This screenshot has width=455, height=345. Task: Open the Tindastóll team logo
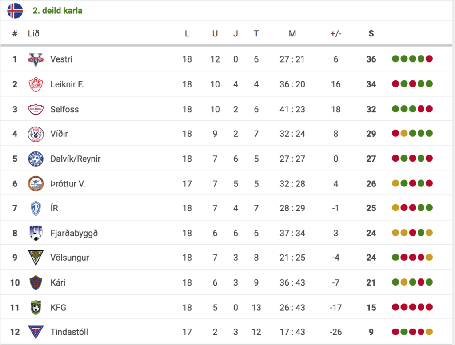coord(36,332)
